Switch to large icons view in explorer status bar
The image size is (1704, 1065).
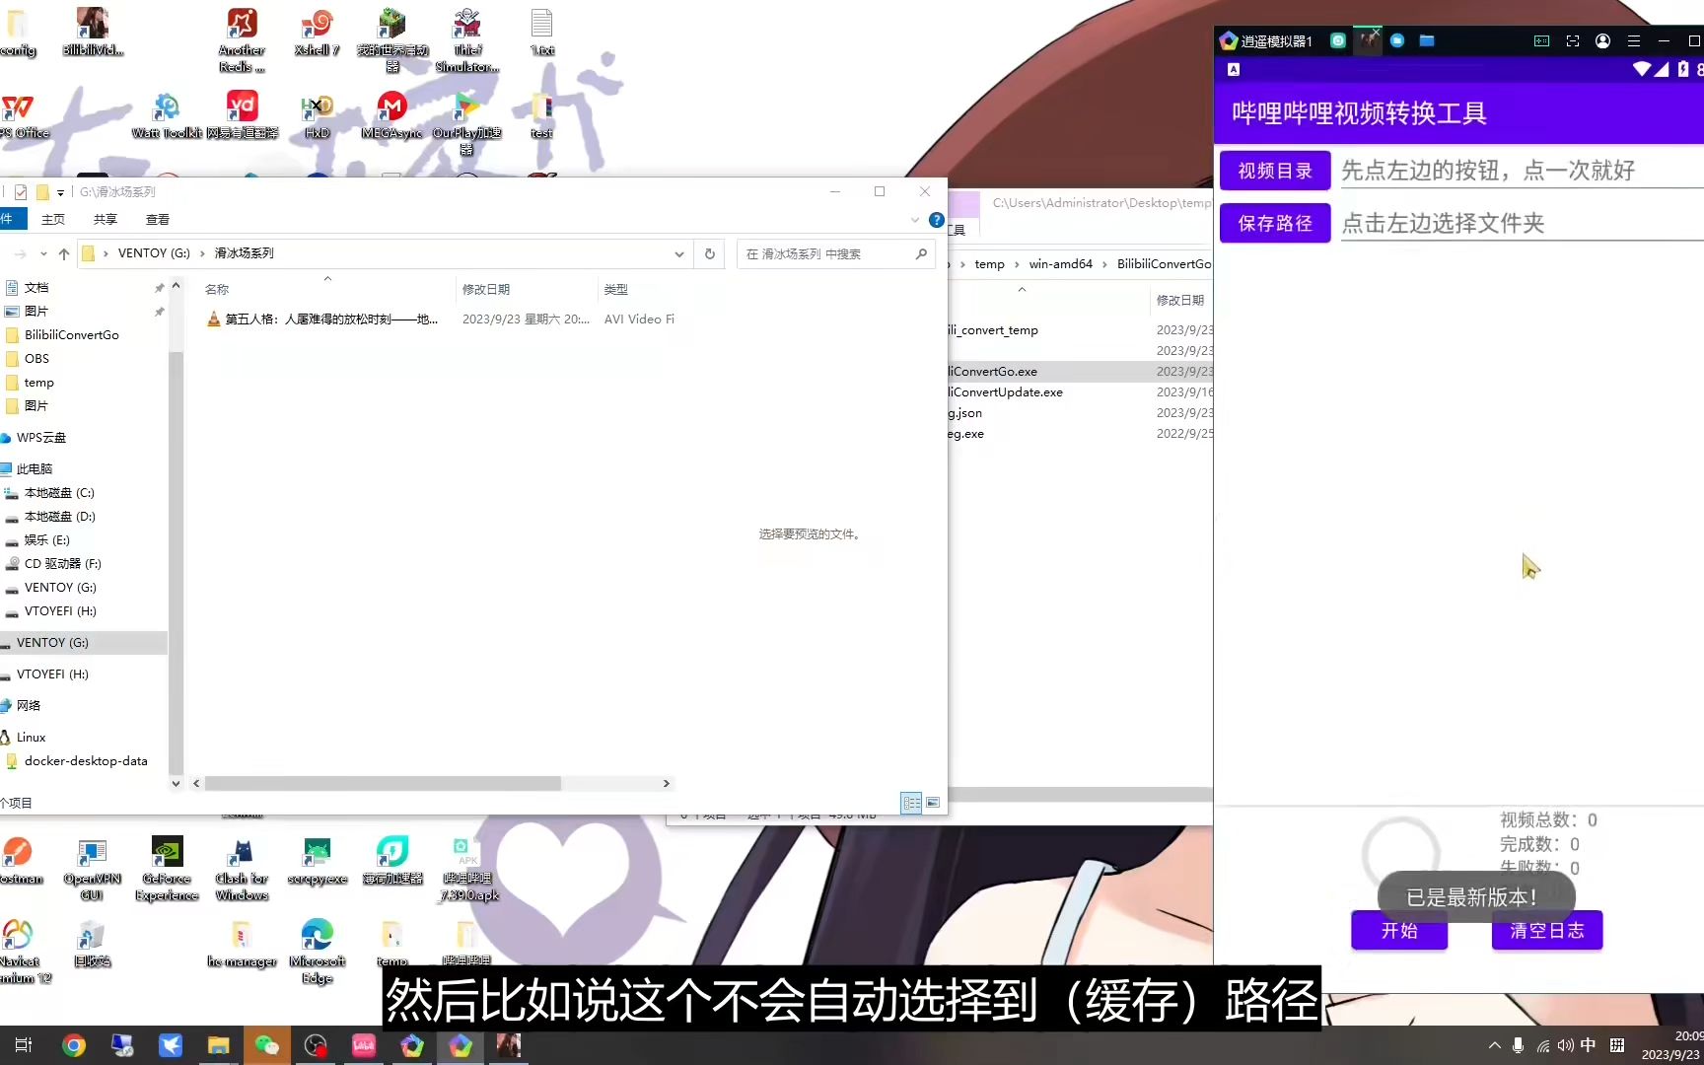tap(932, 803)
